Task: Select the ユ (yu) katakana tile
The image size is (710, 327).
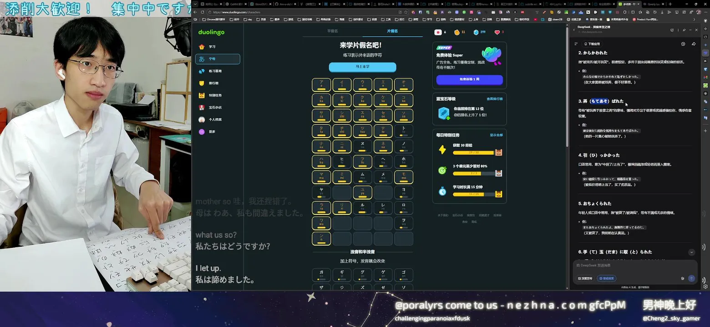Action: click(362, 193)
